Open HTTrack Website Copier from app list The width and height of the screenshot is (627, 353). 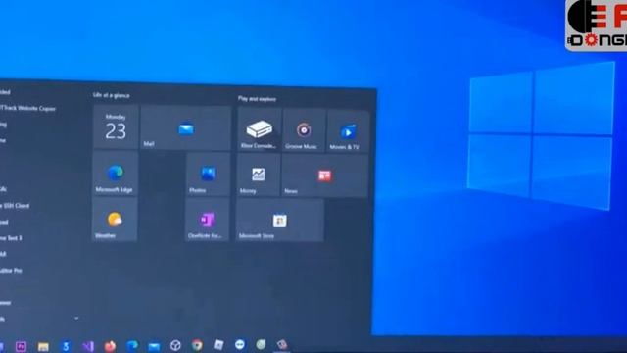click(27, 108)
